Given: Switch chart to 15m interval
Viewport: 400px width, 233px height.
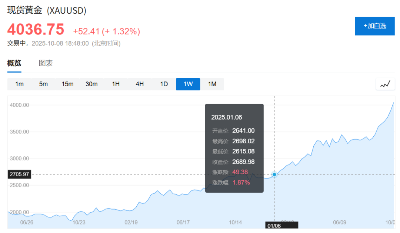Looking at the screenshot, I should pos(67,84).
